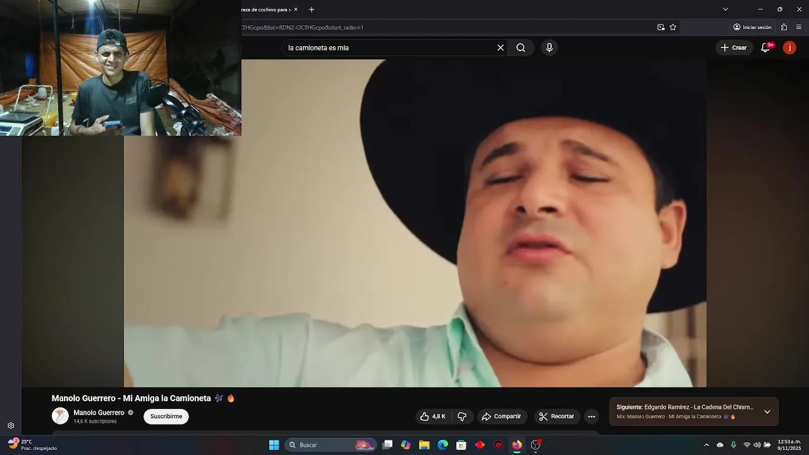
Task: Open Copilot from the taskbar
Action: 406,445
